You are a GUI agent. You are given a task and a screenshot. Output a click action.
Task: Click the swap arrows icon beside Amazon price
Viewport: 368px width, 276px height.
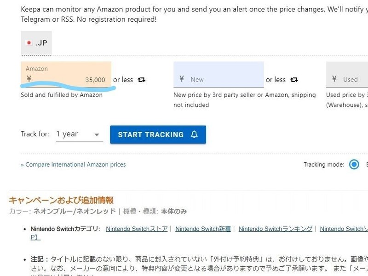(x=141, y=80)
